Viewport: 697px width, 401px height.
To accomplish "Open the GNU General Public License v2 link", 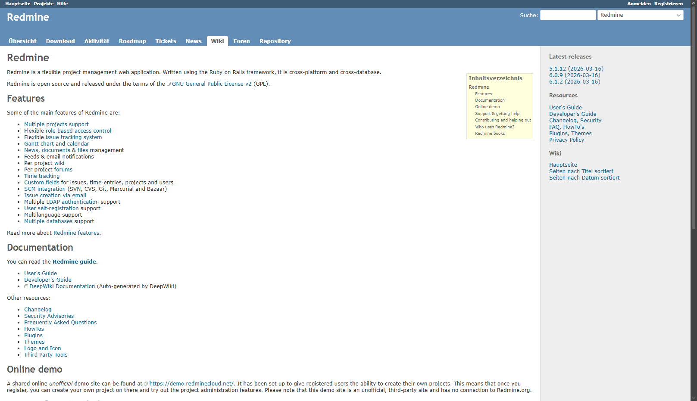I will [211, 84].
